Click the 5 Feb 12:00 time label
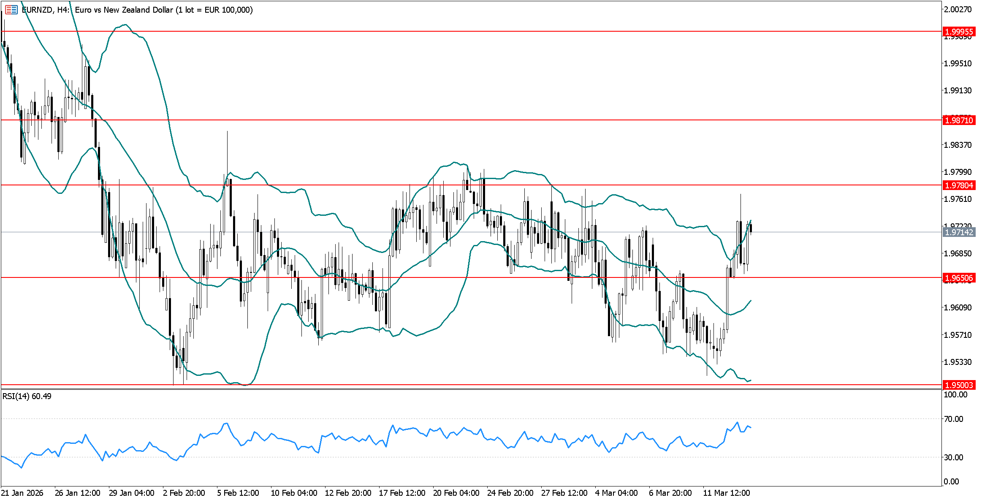This screenshot has height=500, width=982. coord(238,493)
